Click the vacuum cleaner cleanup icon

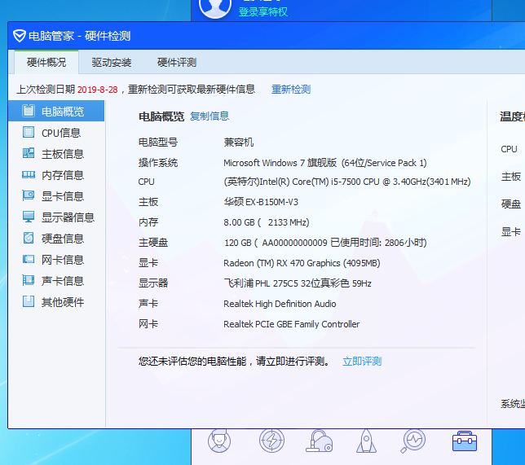pos(319,441)
